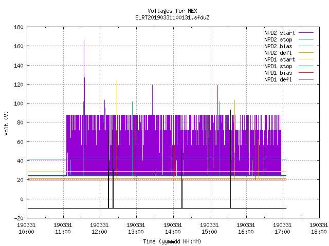Screen dimensions: 329x246
Task: Click the y-axis tick value 100
Action: coord(19,104)
